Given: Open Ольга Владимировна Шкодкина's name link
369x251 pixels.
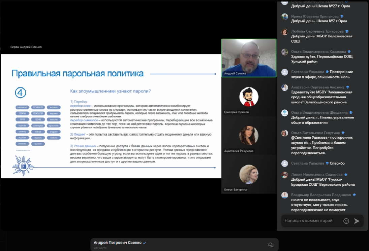Looking at the screenshot, I should [319, 112].
